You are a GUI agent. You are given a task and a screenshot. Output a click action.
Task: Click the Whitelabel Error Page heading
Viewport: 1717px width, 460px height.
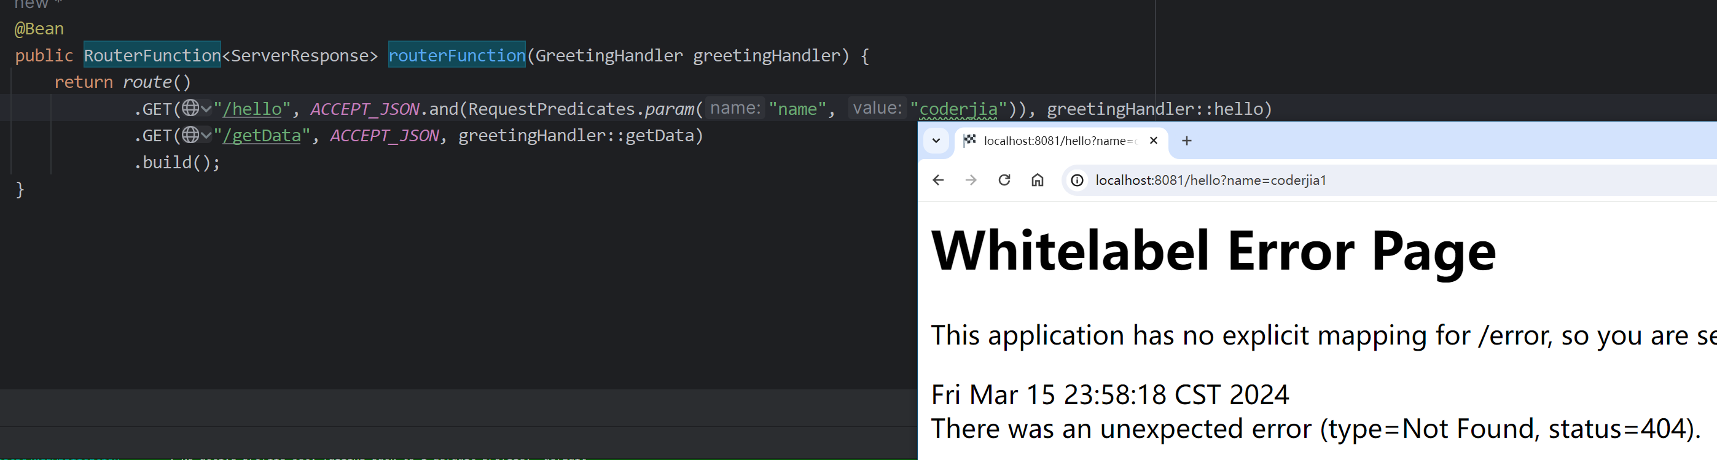pyautogui.click(x=1213, y=251)
